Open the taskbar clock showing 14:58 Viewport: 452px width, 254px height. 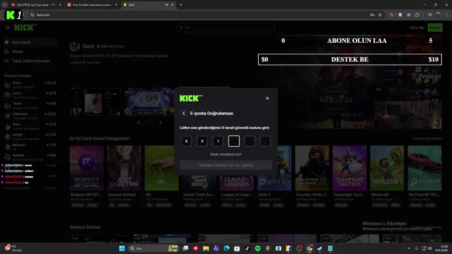[x=441, y=248]
